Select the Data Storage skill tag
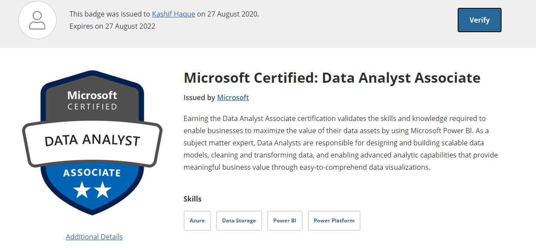 [239, 221]
